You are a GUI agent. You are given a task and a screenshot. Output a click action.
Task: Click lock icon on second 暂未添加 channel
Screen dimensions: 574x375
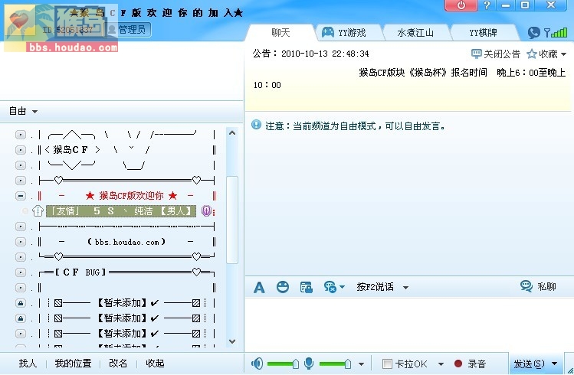21,318
